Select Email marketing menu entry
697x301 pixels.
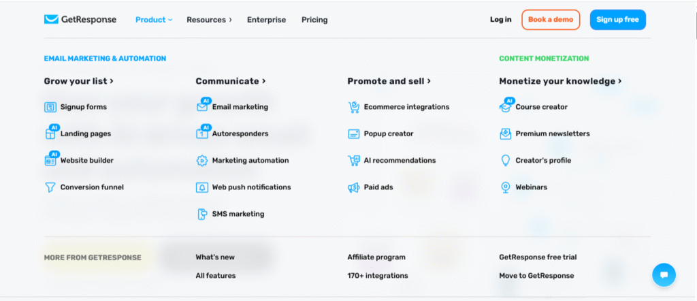coord(240,107)
